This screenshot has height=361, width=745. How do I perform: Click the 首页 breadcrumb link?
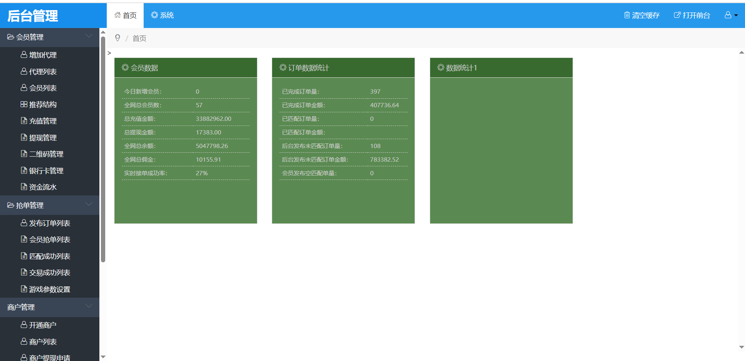pos(139,38)
